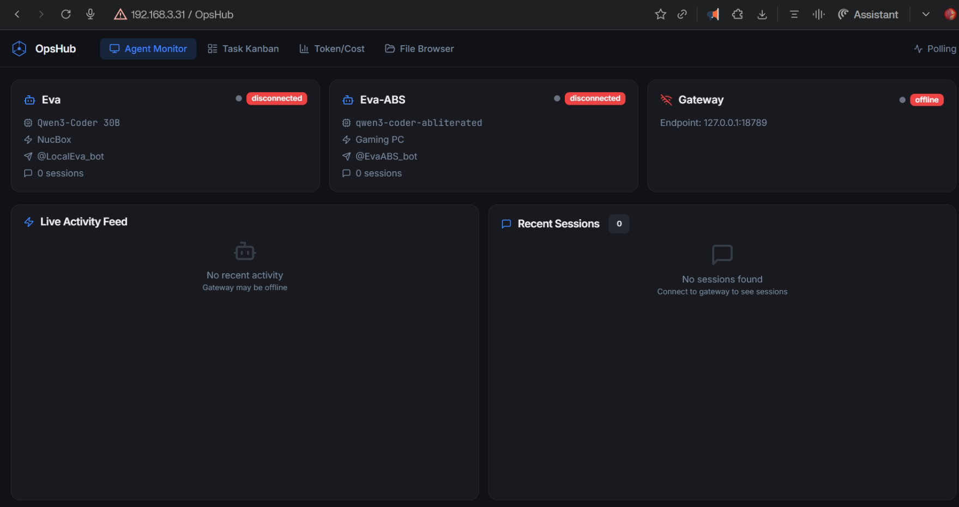Click the OpsHub hexagon logo icon

(19, 49)
